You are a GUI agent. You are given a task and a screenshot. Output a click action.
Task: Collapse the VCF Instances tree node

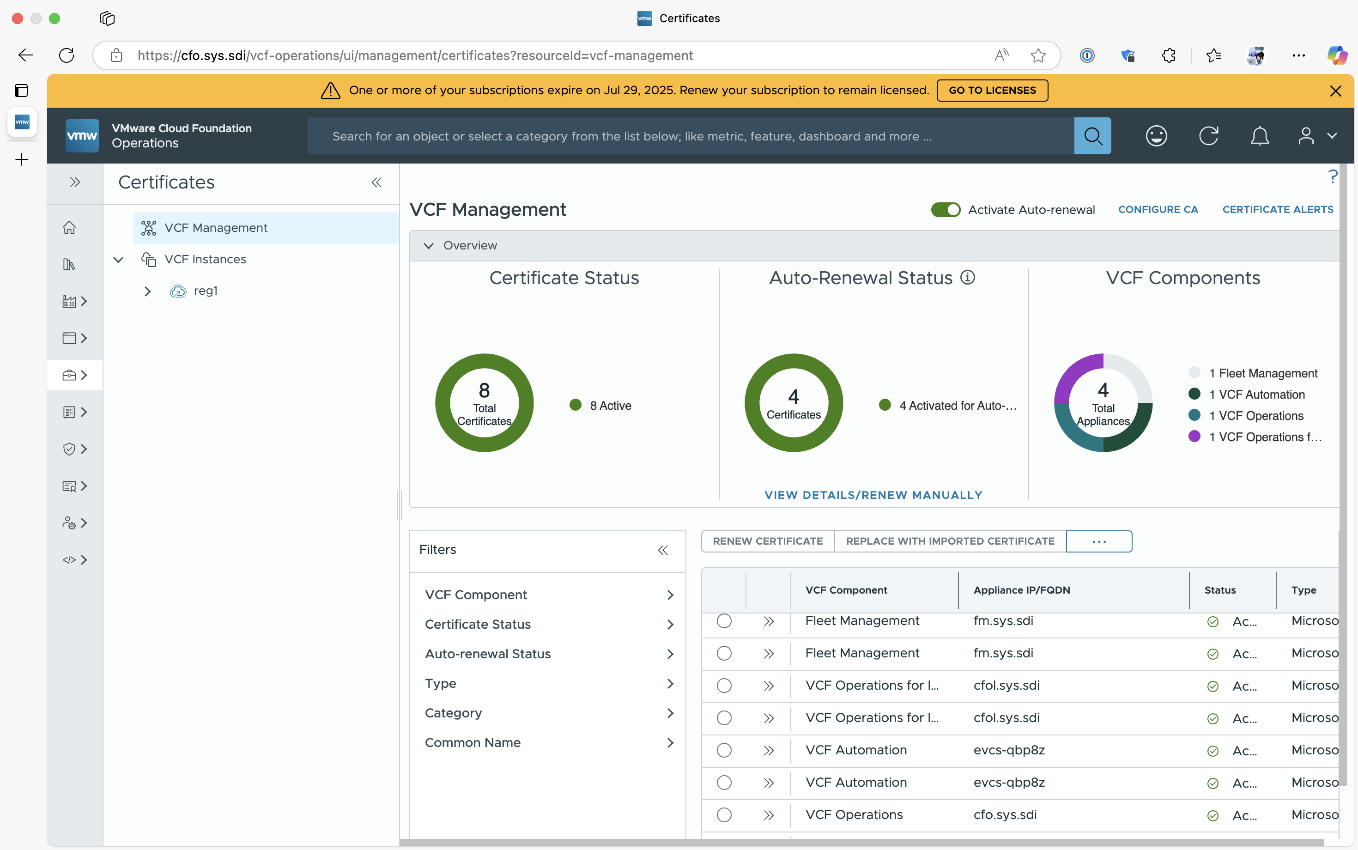[118, 260]
